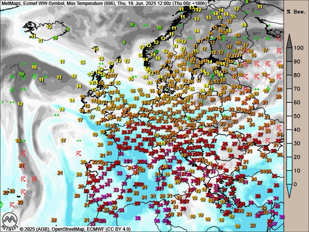Select the isolated 17 label in the Atlantic
The height and width of the screenshot is (232, 309).
tap(63, 140)
